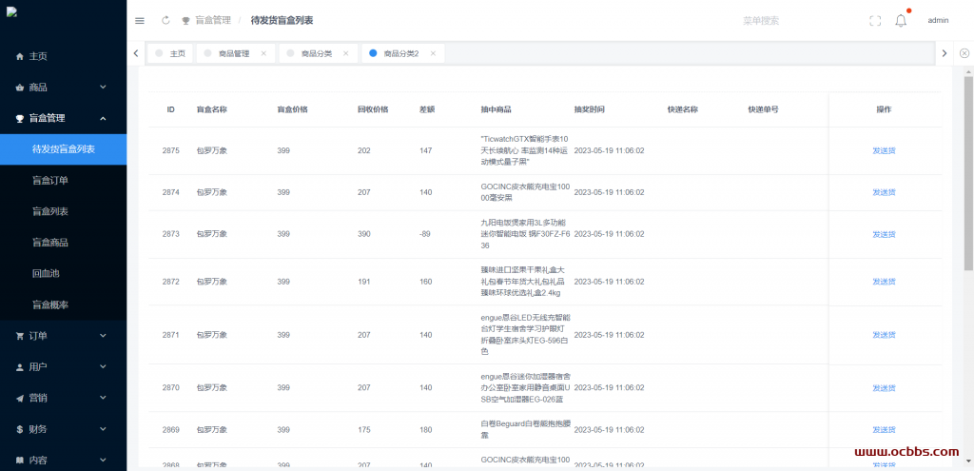Close all tabs circle-x icon
The width and height of the screenshot is (974, 471).
(964, 53)
